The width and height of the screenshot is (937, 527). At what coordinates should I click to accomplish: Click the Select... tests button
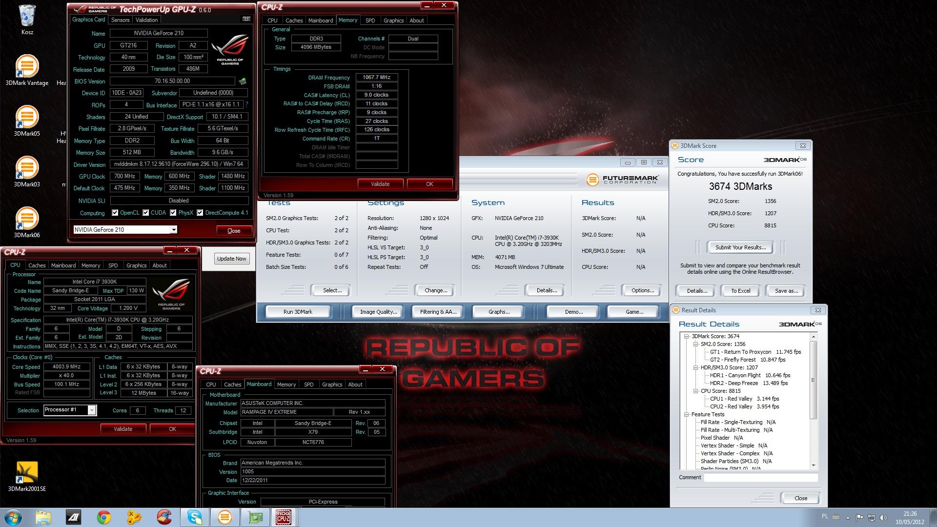tap(332, 290)
